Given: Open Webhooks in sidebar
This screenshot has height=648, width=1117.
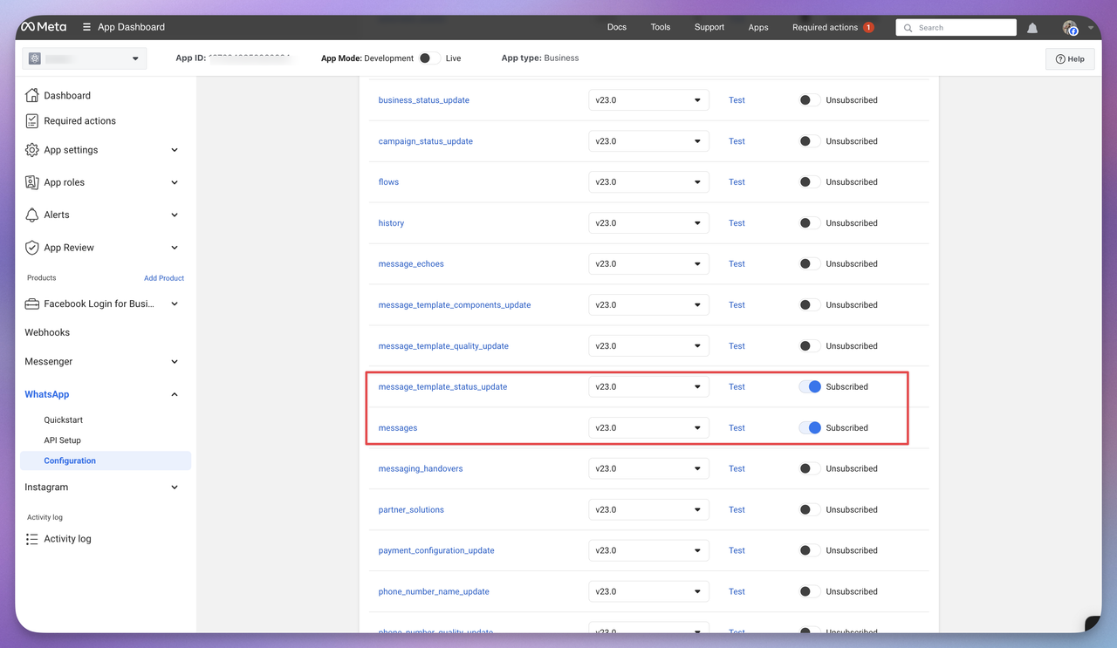Looking at the screenshot, I should 47,332.
